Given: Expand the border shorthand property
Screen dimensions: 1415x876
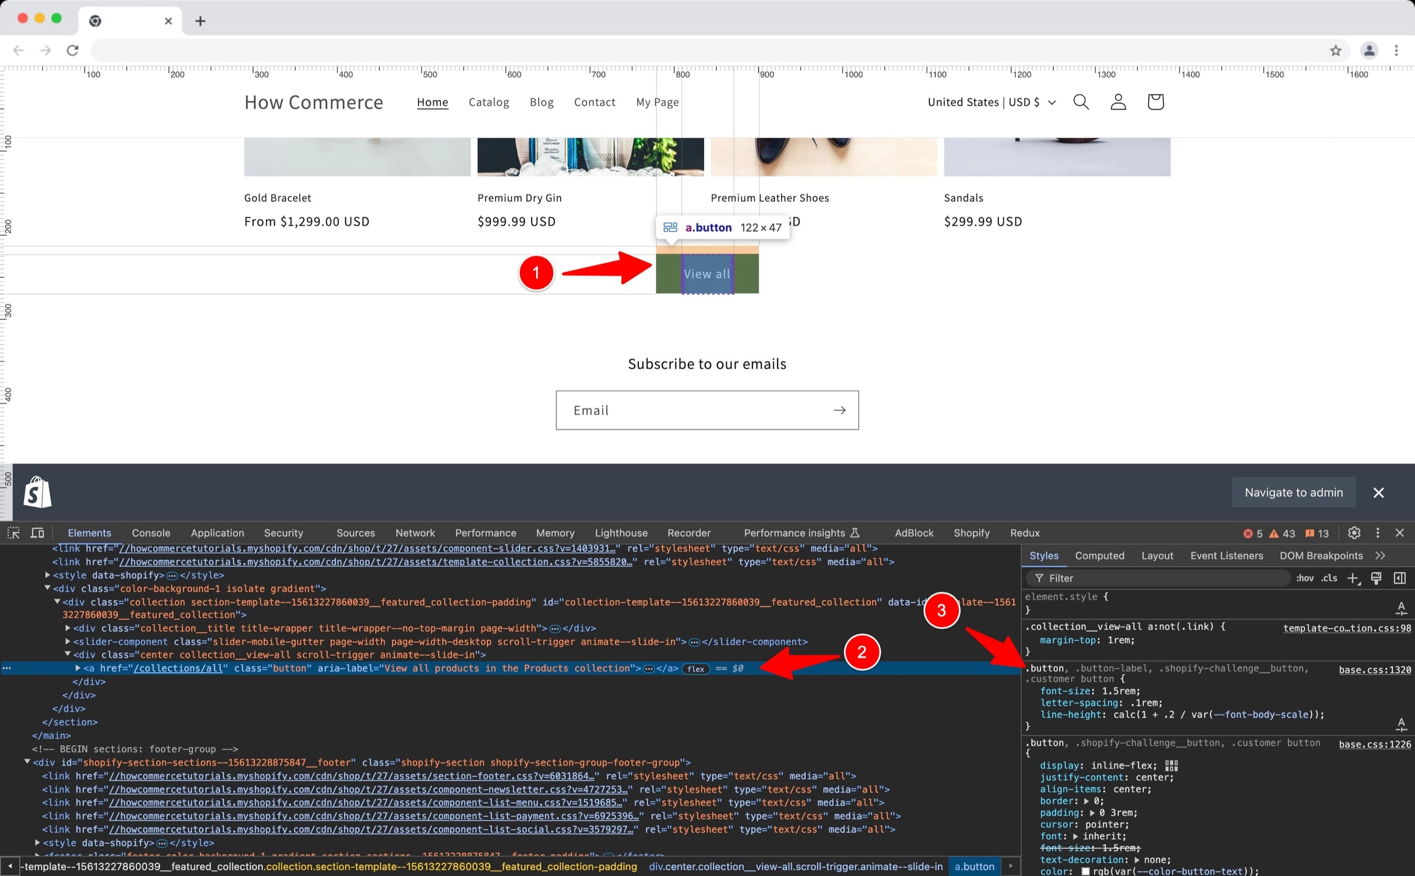Looking at the screenshot, I should pos(1086,801).
